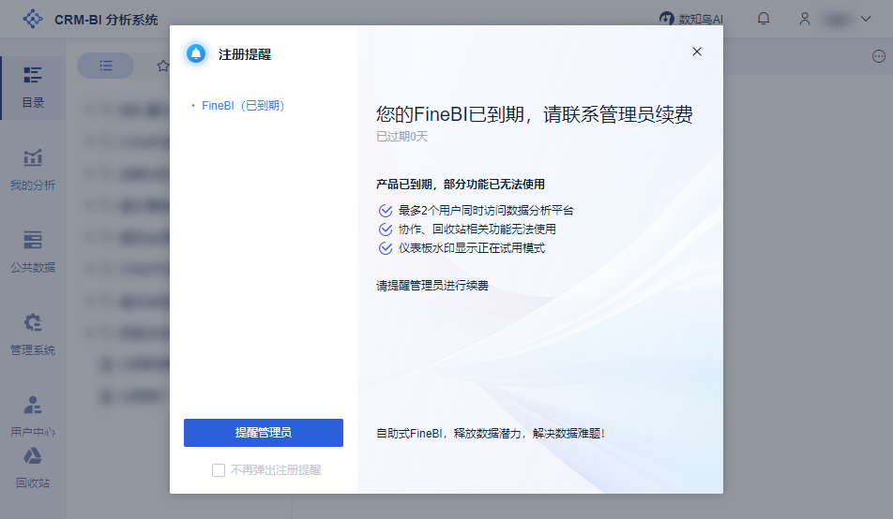Screen dimensions: 893x519
Task: Select FineBI（已到期） list item
Action: pos(243,106)
